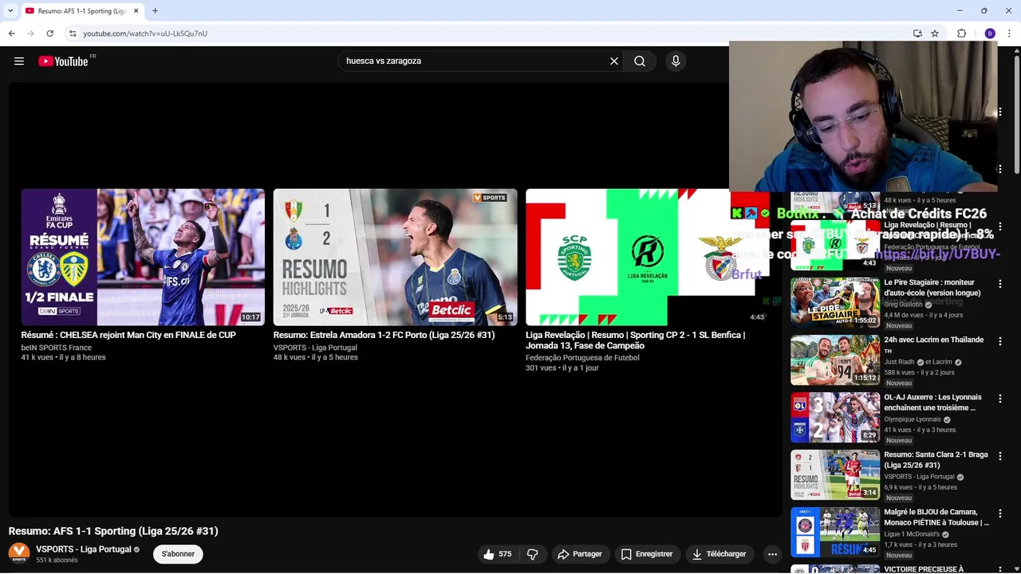Open OL-AJ Auxerre sidebar video thumbnail

click(x=835, y=417)
